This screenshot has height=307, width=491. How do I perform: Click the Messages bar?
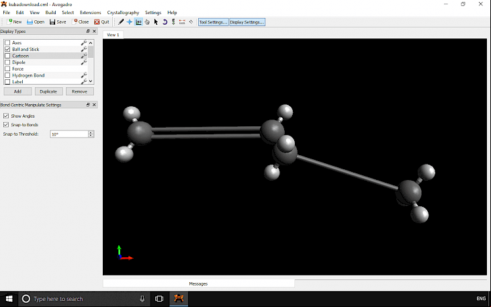click(x=199, y=283)
